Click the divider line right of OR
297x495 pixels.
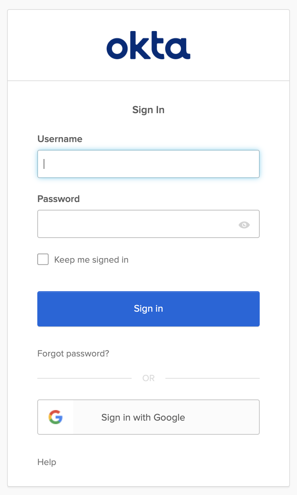point(212,378)
